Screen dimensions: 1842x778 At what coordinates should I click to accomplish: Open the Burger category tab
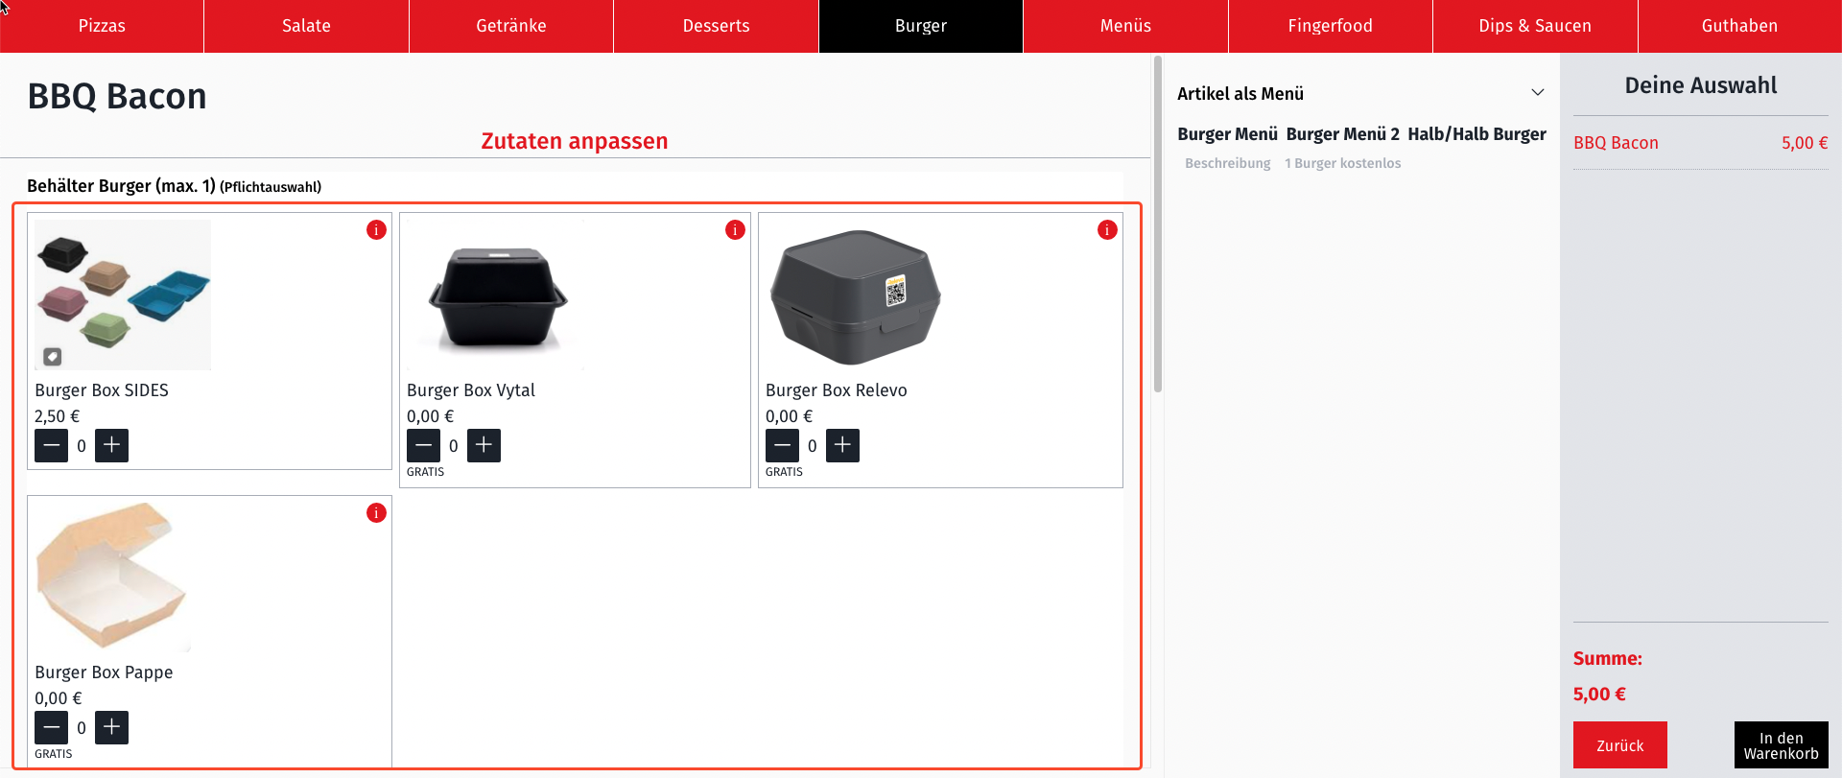click(x=921, y=26)
